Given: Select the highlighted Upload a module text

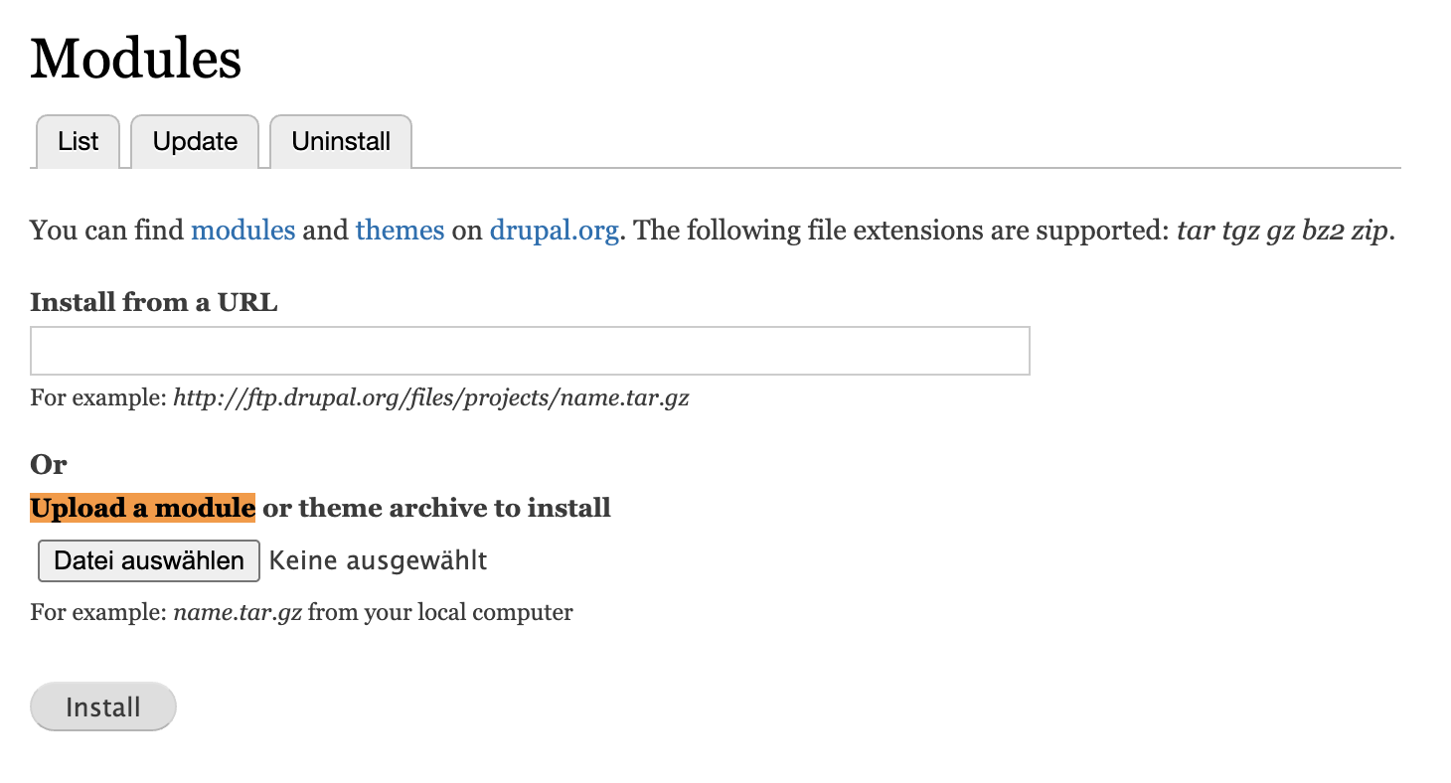Looking at the screenshot, I should pyautogui.click(x=142, y=508).
